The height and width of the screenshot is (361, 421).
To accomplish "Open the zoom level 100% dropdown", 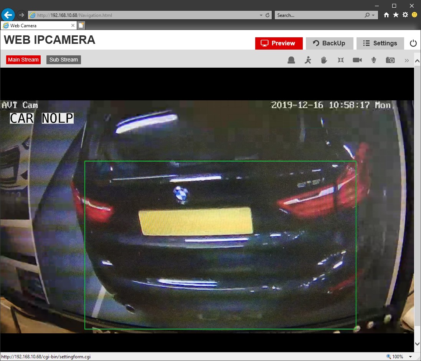I will pos(410,357).
